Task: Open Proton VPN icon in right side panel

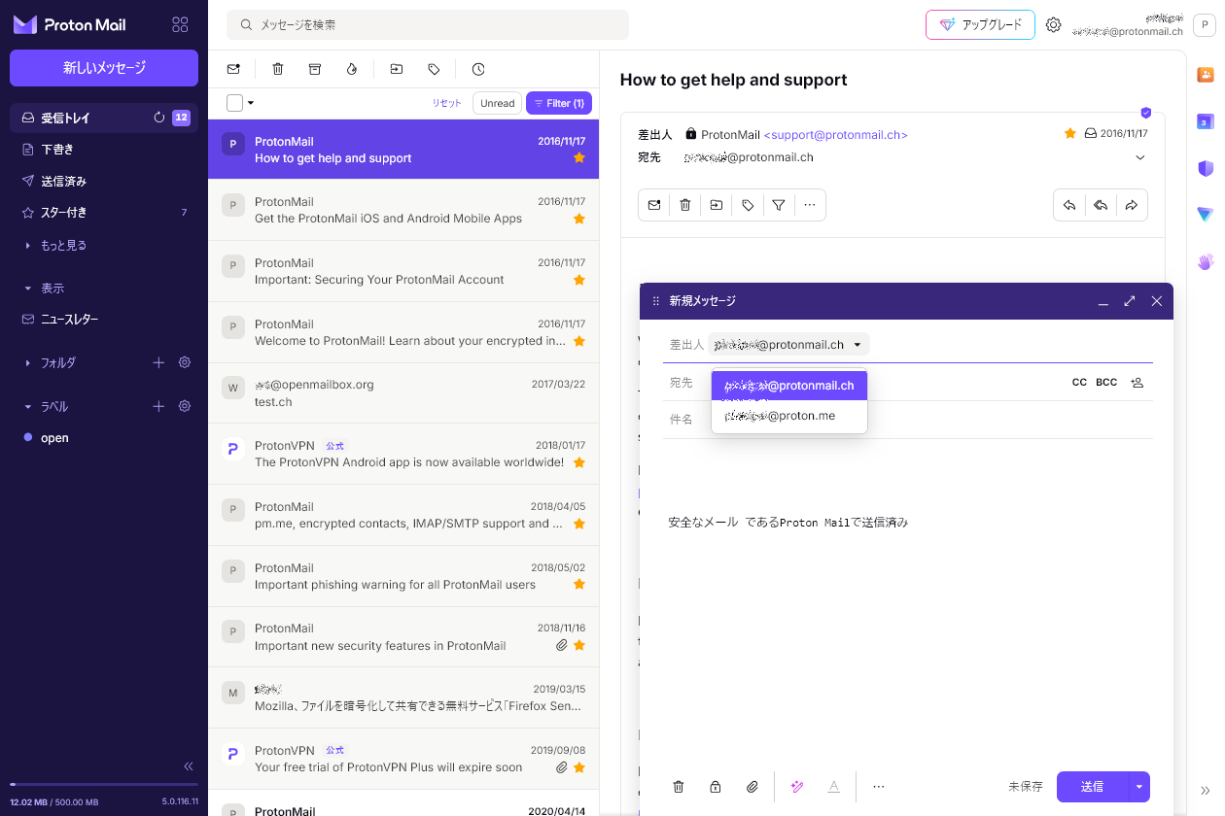Action: pos(1206,215)
